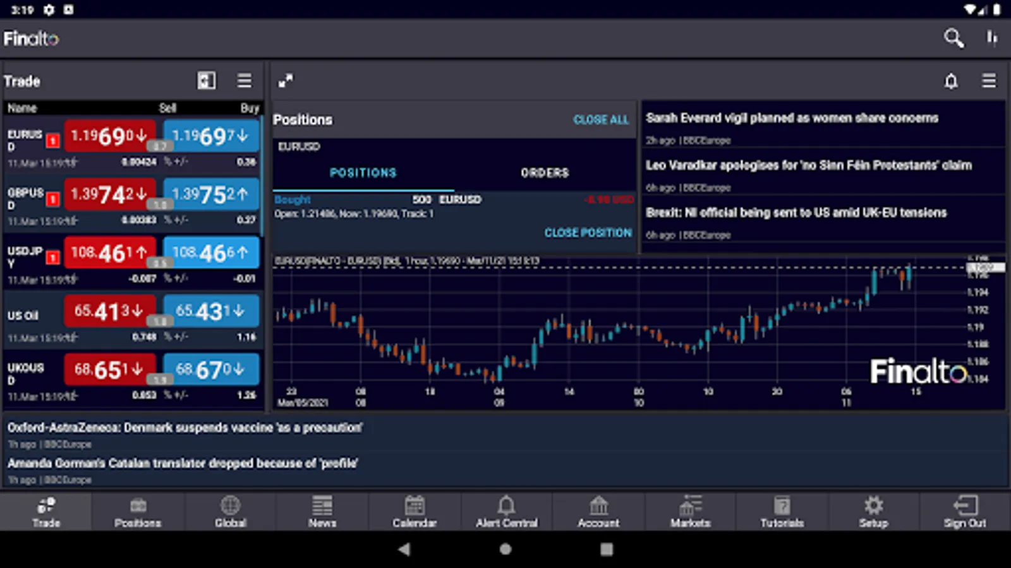
Task: Open the right panel hamburger menu
Action: click(x=989, y=81)
